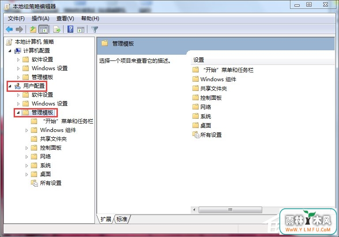Open Help via blue question-mark icon
Image resolution: width=339 pixels, height=237 pixels.
[x=70, y=29]
